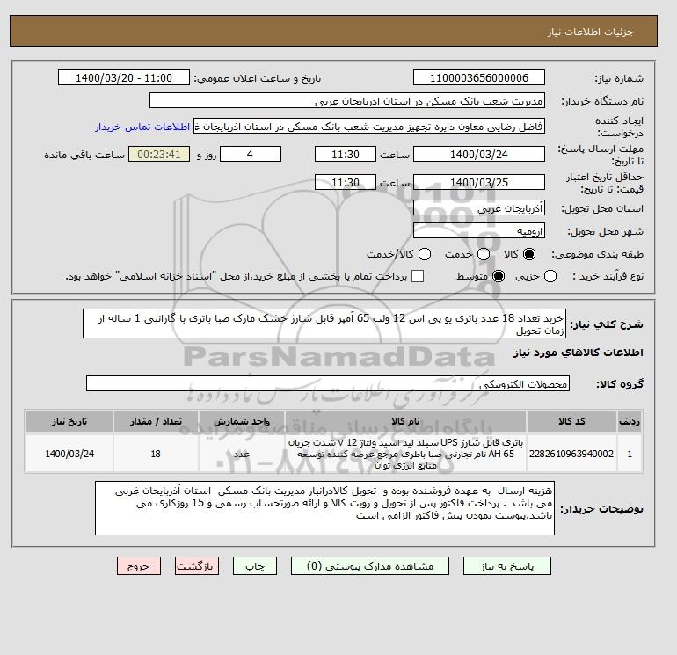This screenshot has height=655, width=677.
Task: Click the کد کالا column header
Action: click(571, 421)
